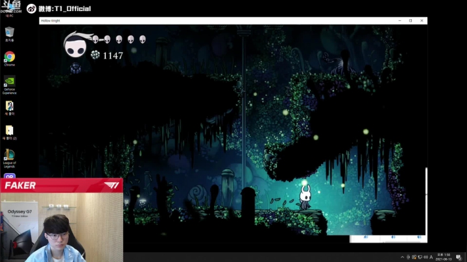Click the soul vessel mask in HUD
The height and width of the screenshot is (262, 467).
click(x=76, y=45)
